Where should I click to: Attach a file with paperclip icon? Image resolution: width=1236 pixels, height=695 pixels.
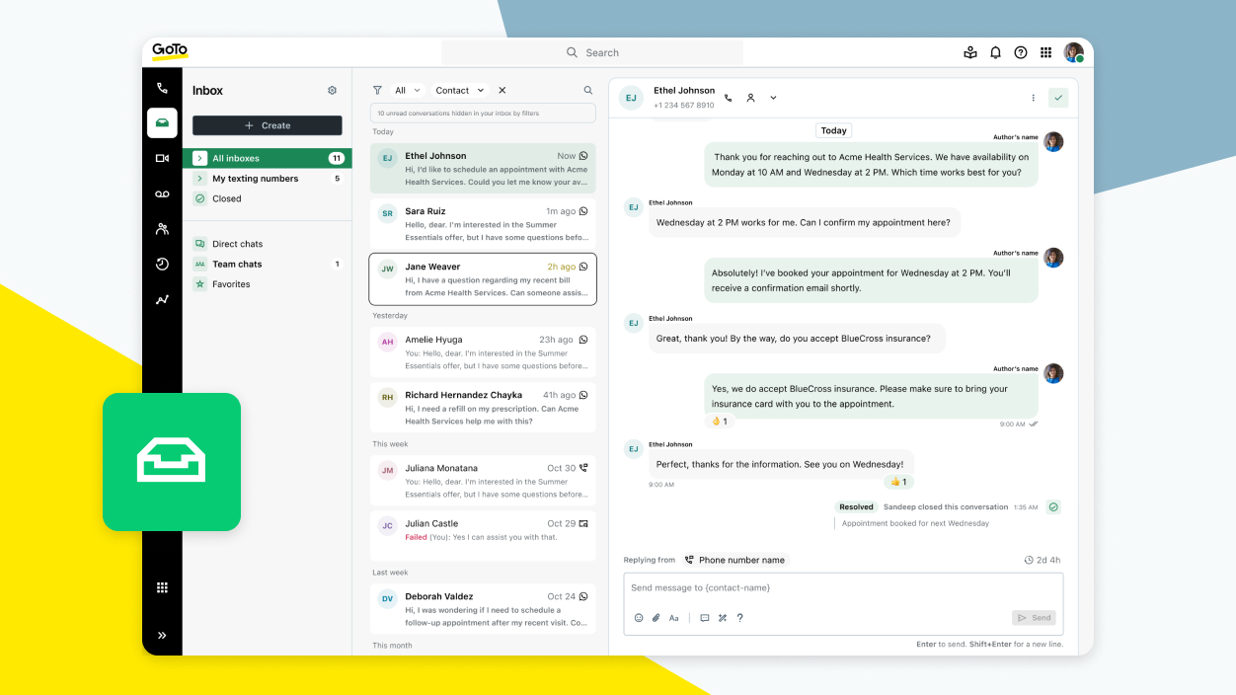[656, 618]
